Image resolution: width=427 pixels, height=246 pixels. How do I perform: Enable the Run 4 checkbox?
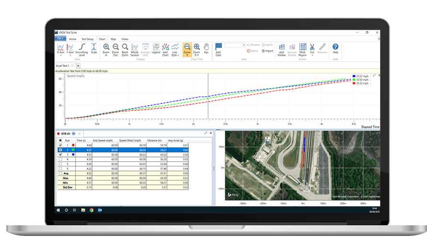point(60,159)
